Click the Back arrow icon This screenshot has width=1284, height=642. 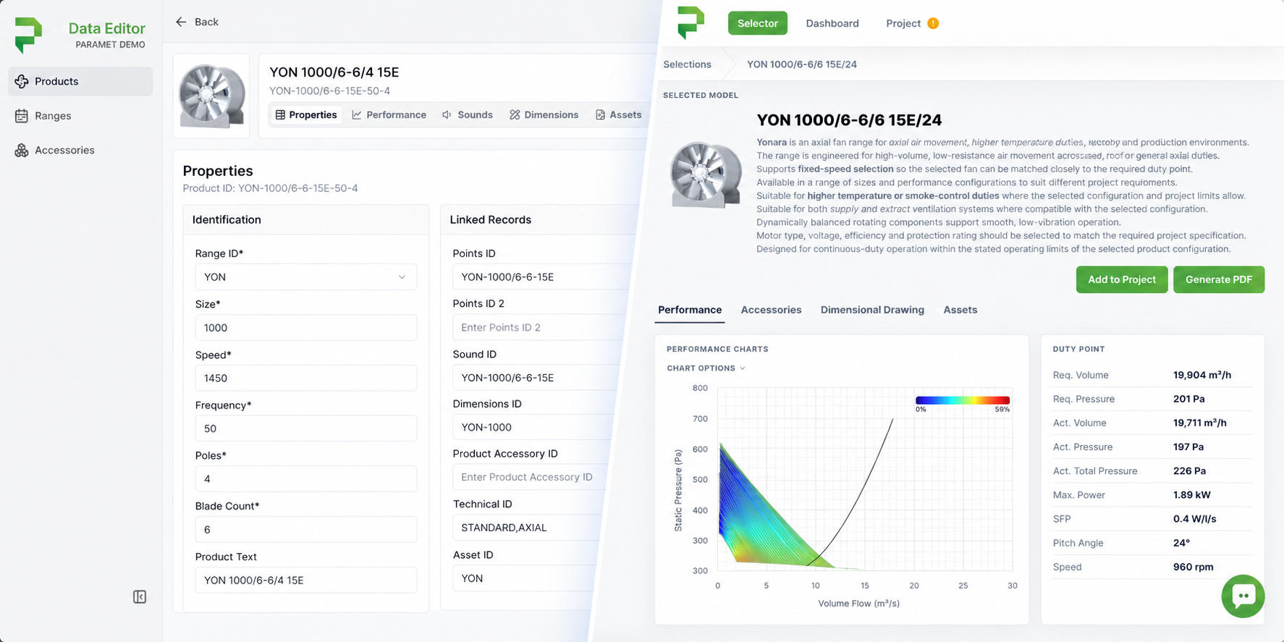point(181,22)
